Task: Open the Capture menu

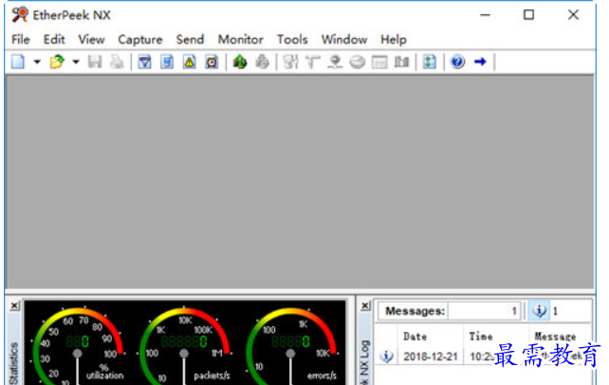Action: pyautogui.click(x=140, y=39)
